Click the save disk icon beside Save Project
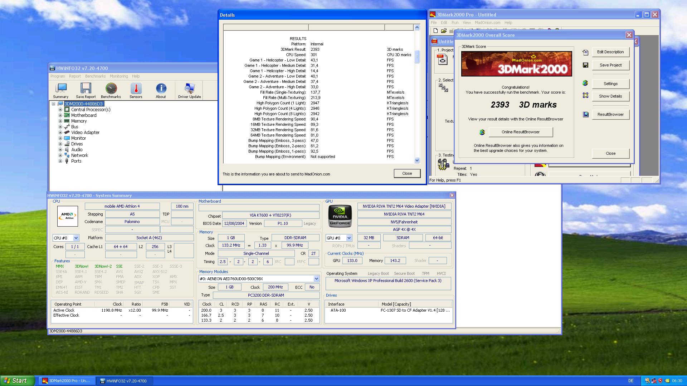This screenshot has height=386, width=687. point(585,65)
